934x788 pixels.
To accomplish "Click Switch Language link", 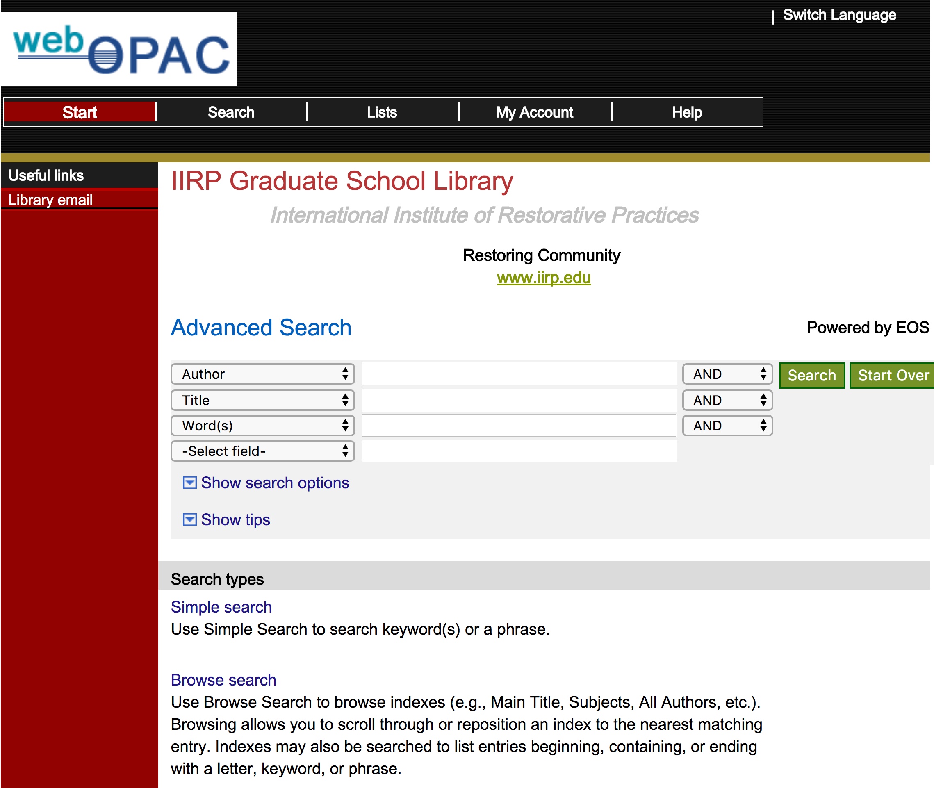I will click(839, 15).
